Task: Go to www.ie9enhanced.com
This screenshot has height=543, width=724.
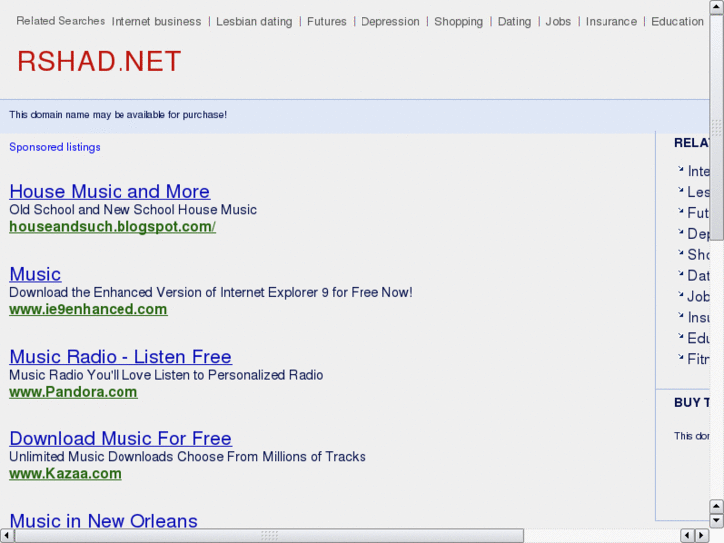Action: (x=89, y=309)
